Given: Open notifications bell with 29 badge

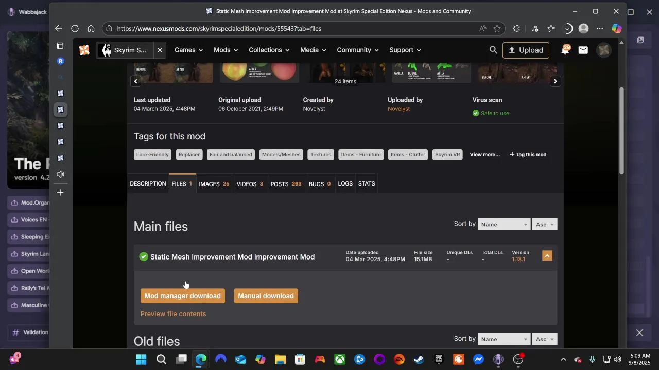Looking at the screenshot, I should pos(565,50).
